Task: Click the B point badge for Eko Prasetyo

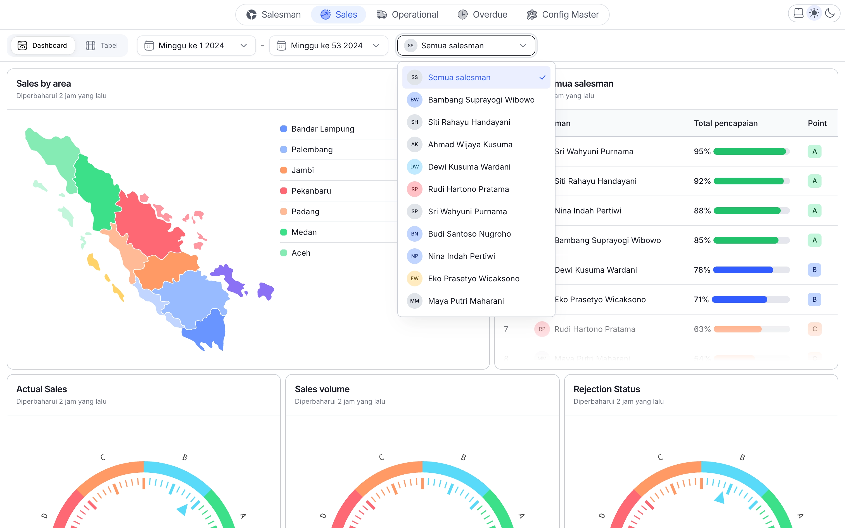Action: tap(814, 299)
